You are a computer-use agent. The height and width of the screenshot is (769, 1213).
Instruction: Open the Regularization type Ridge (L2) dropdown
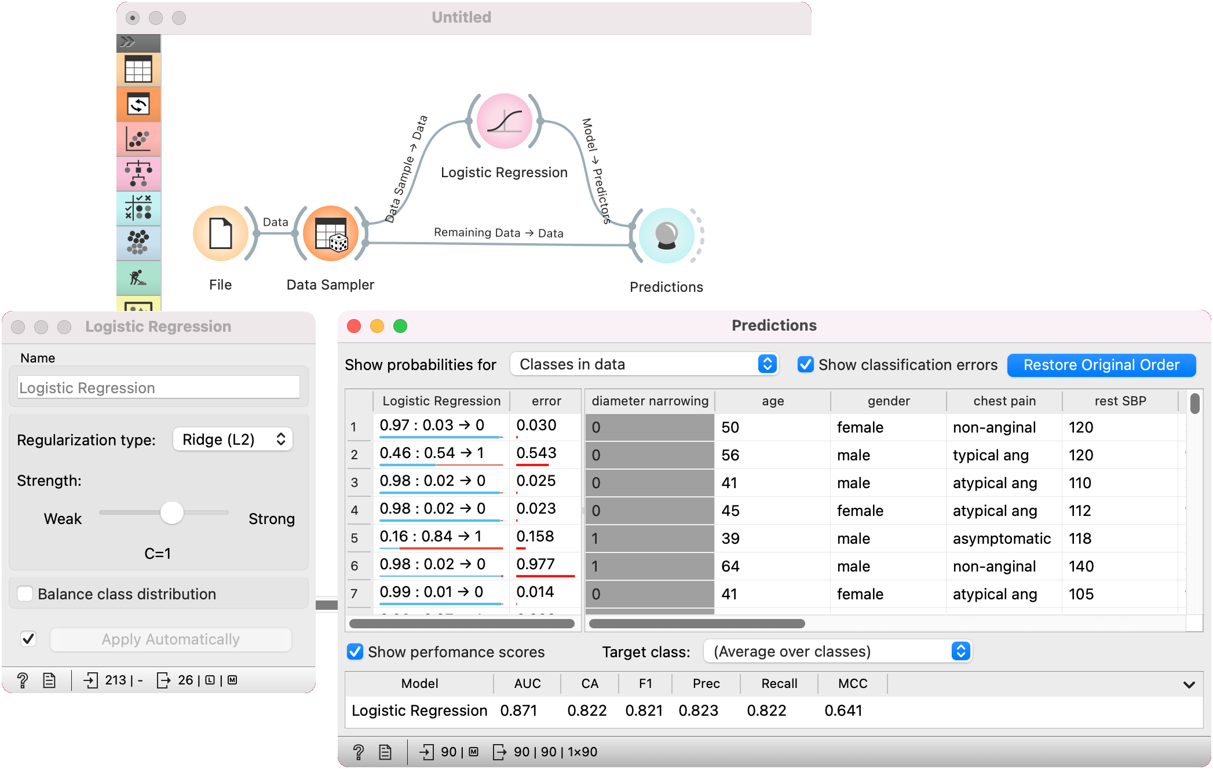point(233,440)
